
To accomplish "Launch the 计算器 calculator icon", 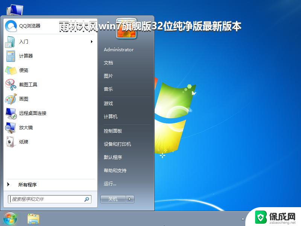I will pyautogui.click(x=11, y=56).
